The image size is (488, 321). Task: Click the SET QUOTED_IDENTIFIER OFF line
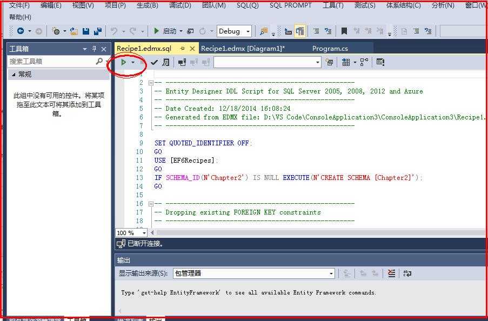click(203, 143)
